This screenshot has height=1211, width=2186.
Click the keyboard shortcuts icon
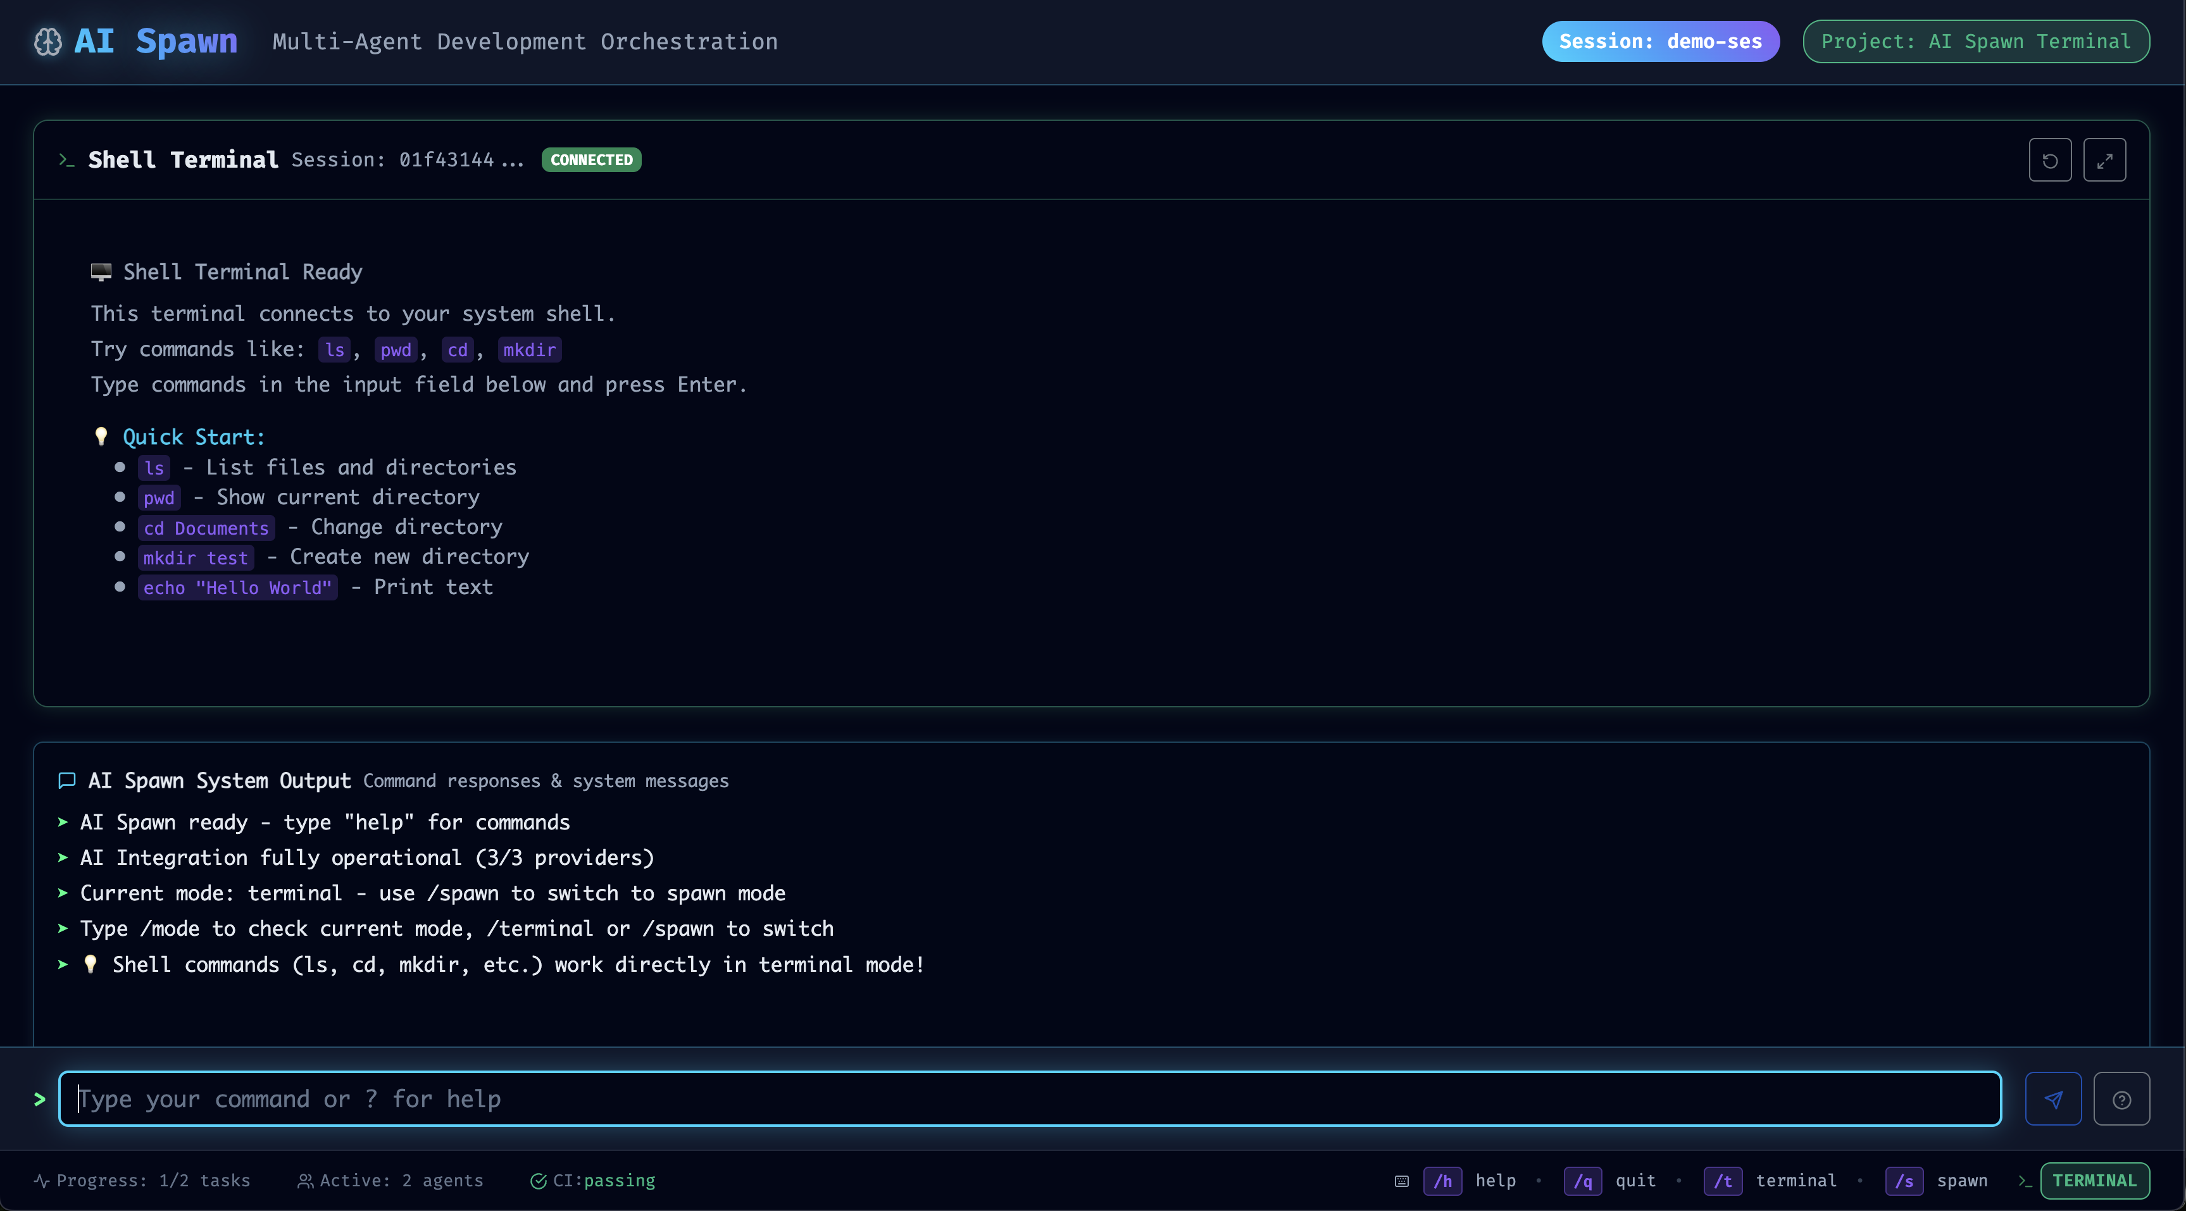[1402, 1181]
